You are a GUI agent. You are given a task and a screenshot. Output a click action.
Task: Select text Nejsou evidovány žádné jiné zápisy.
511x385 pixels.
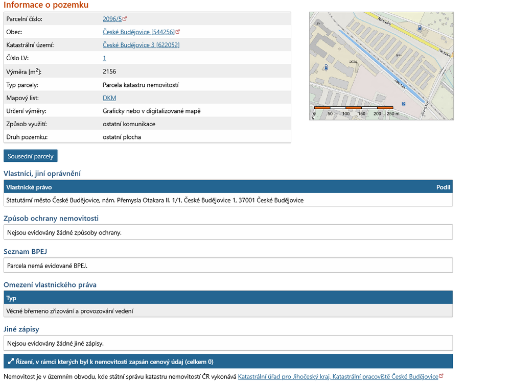coord(55,343)
